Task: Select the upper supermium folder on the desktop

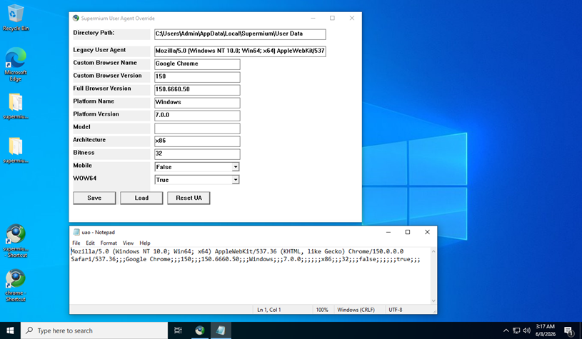Action: pyautogui.click(x=16, y=106)
